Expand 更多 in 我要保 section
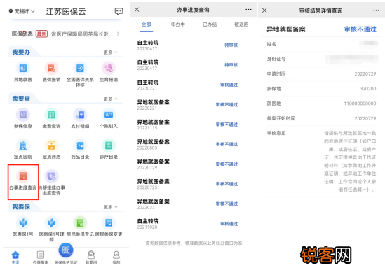The height and width of the screenshot is (277, 385). pos(111,207)
